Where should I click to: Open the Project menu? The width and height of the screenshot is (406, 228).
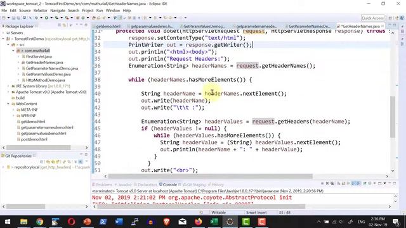click(88, 11)
